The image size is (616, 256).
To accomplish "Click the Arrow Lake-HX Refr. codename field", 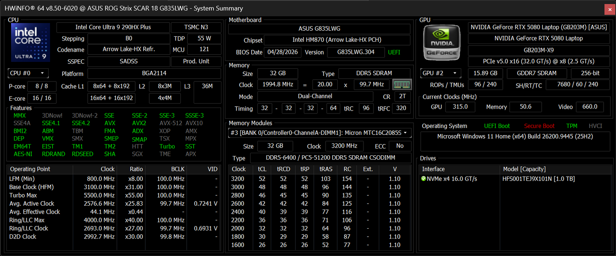I will 129,49.
